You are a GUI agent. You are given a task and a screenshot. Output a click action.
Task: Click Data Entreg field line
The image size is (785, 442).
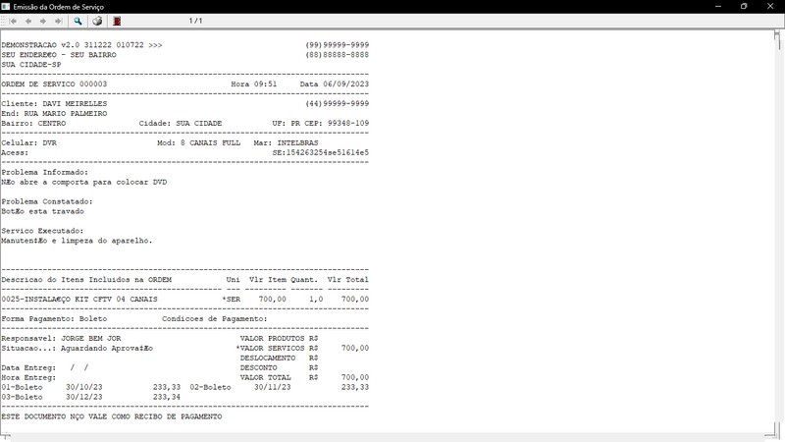click(45, 367)
